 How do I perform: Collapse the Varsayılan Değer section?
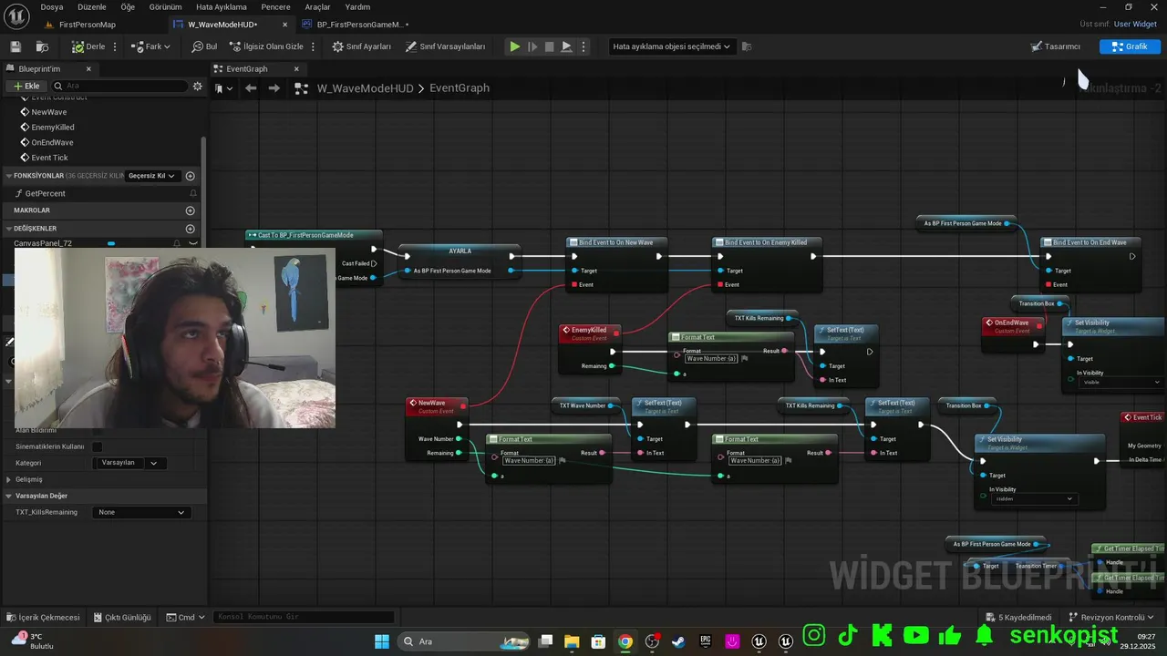pyautogui.click(x=9, y=496)
